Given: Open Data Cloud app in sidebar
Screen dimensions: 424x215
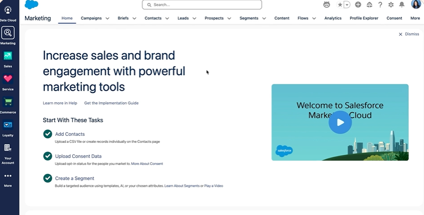Looking at the screenshot, I should click(8, 10).
